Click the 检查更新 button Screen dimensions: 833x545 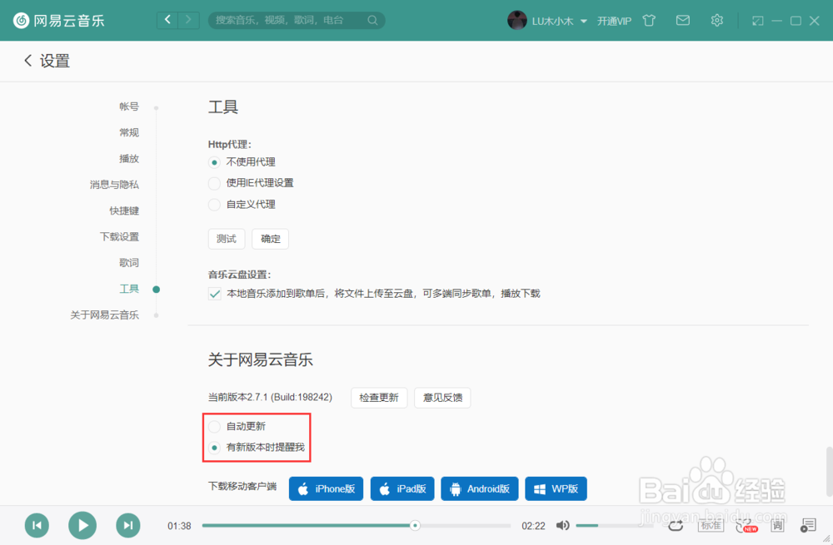pyautogui.click(x=379, y=398)
